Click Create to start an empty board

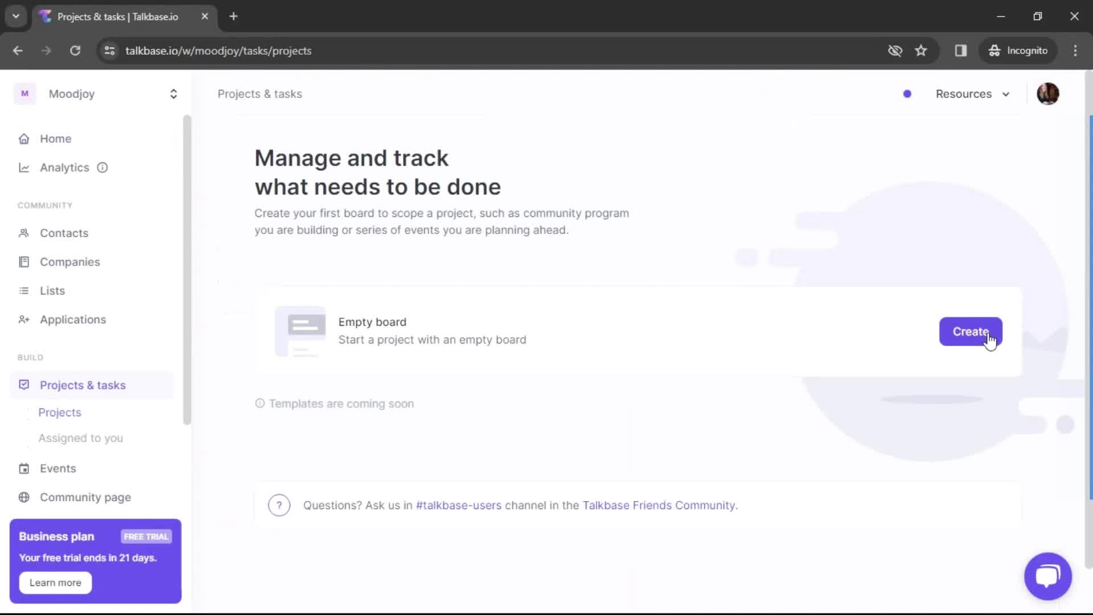(971, 331)
